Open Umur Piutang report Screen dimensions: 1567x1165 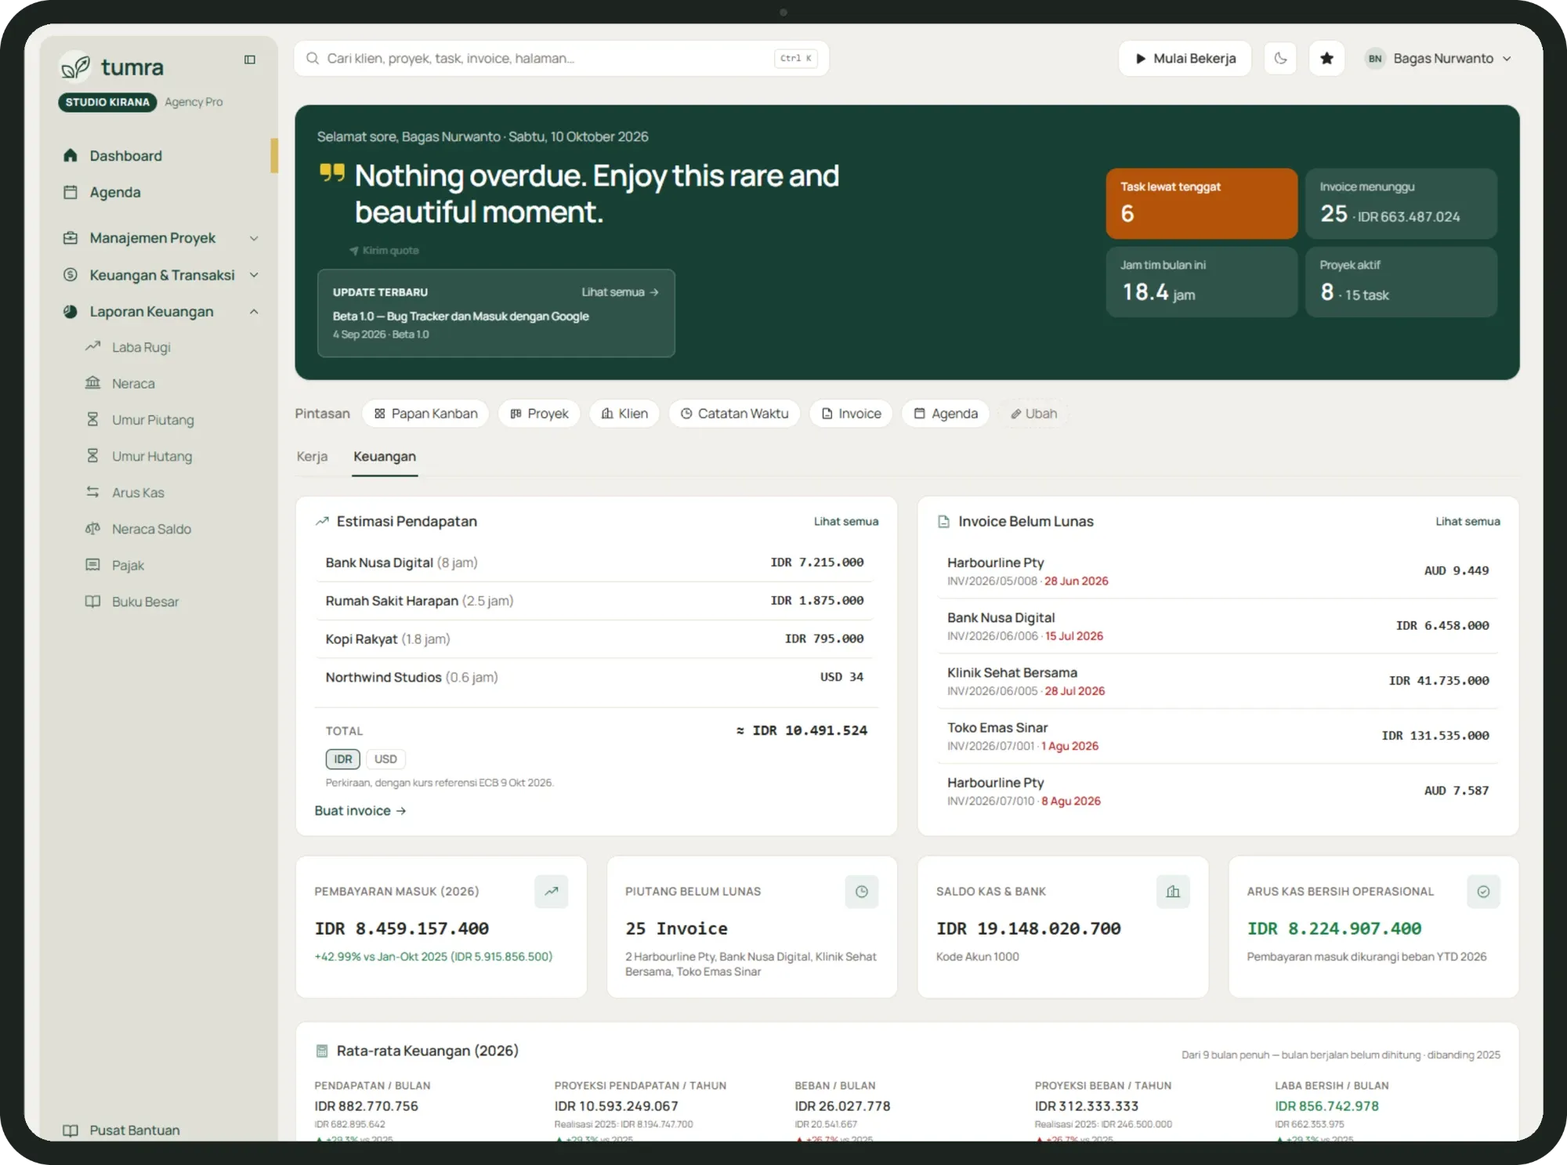pyautogui.click(x=153, y=420)
